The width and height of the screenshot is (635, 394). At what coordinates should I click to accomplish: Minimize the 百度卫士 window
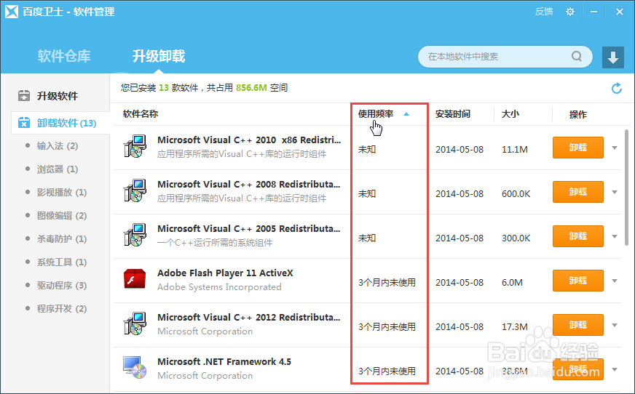593,12
